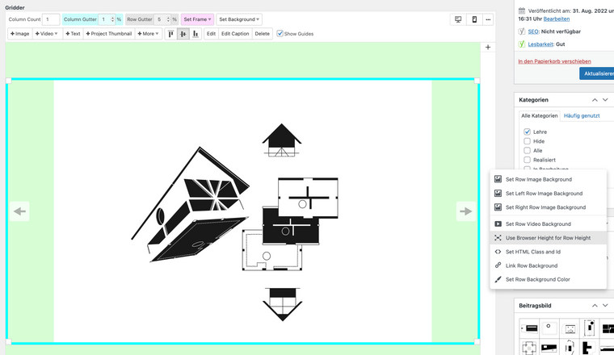This screenshot has width=614, height=355.
Task: Toggle the Show Guides checkbox
Action: click(280, 34)
